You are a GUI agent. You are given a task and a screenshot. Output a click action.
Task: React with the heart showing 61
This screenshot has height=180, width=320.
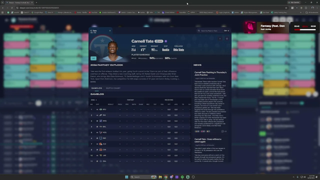(x=203, y=131)
